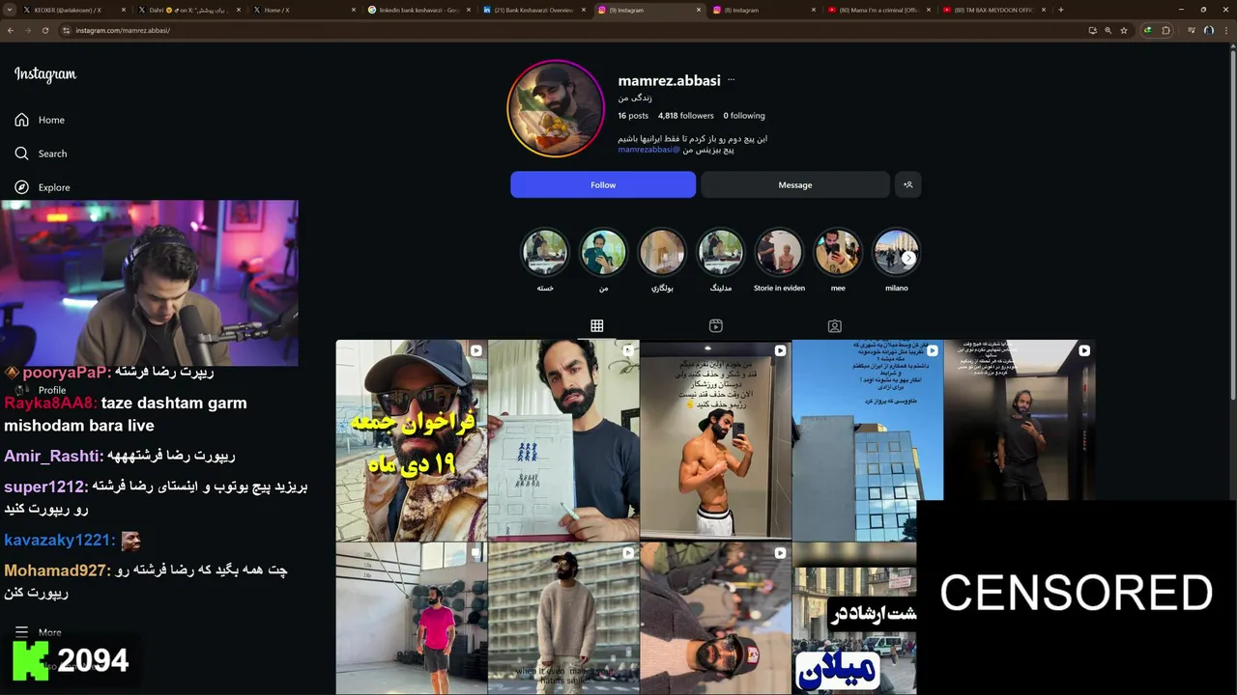Open a new browser tab
Image resolution: width=1237 pixels, height=695 pixels.
pyautogui.click(x=1061, y=10)
